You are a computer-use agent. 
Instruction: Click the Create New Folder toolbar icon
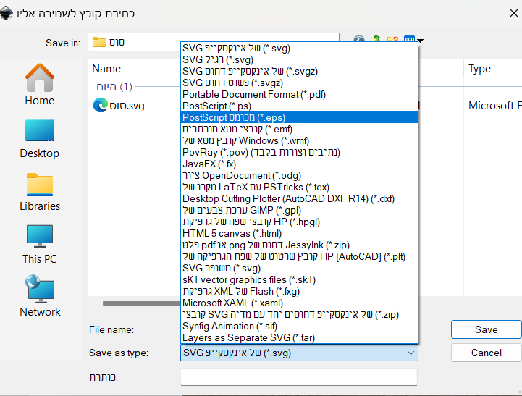point(392,40)
